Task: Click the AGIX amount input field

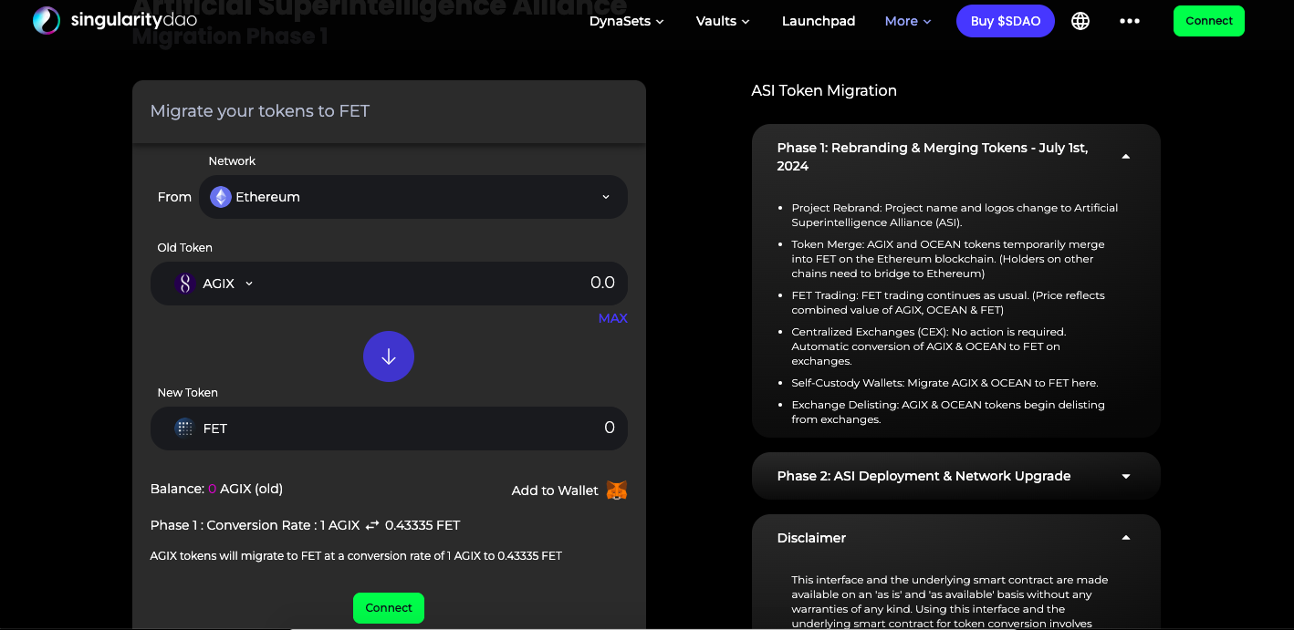Action: tap(456, 284)
